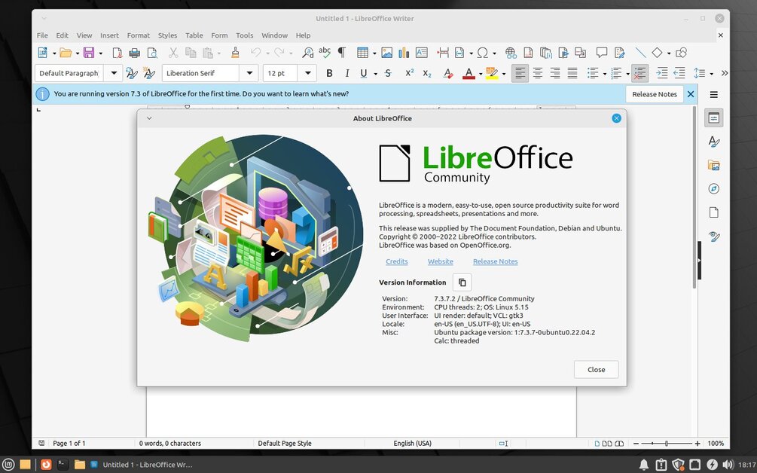Click the Open folder icon
Viewport: 757px width, 473px height.
click(66, 53)
